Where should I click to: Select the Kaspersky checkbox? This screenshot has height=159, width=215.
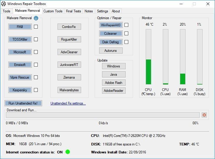pos(36,90)
